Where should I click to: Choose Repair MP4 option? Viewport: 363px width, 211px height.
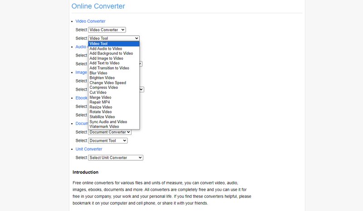coord(114,102)
